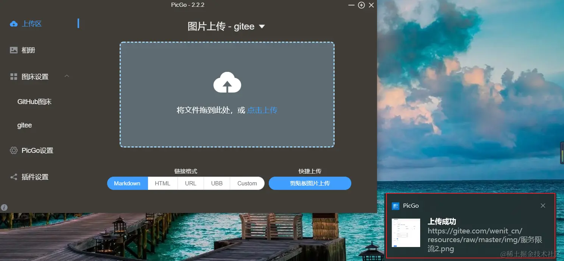This screenshot has height=261, width=564.
Task: Minimize the PicGo window
Action: [351, 5]
